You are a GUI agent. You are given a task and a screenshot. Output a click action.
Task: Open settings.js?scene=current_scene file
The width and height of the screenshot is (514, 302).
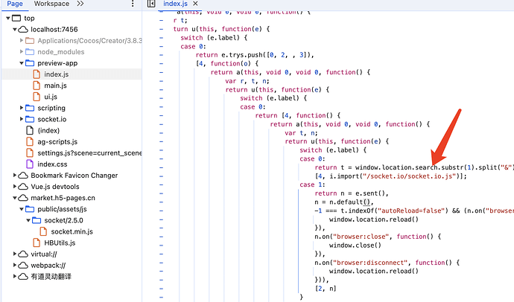pyautogui.click(x=89, y=152)
